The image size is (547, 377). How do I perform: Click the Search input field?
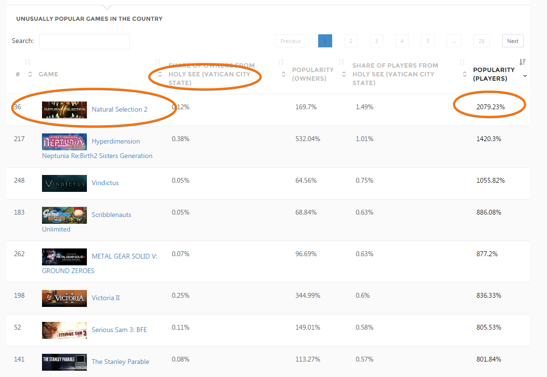pyautogui.click(x=84, y=41)
